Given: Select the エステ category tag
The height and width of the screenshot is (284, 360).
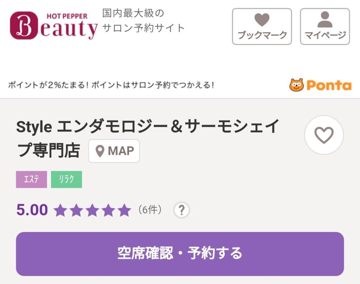Looking at the screenshot, I should coord(31,179).
